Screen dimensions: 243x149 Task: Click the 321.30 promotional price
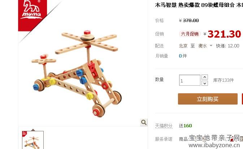click(224, 34)
